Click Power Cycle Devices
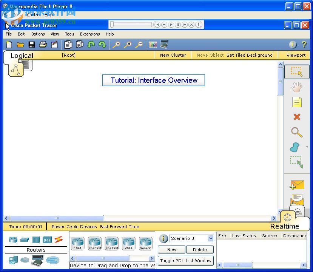This screenshot has height=272, width=313. 74,227
